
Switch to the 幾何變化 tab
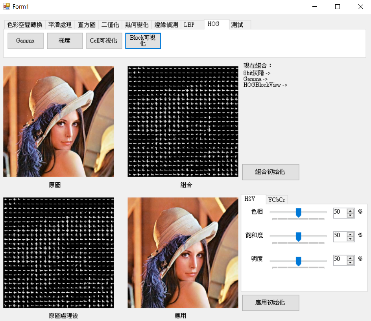(x=137, y=25)
